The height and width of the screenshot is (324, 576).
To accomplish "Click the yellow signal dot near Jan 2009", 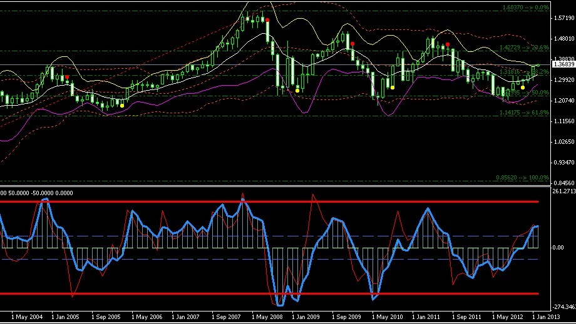I will 297,91.
